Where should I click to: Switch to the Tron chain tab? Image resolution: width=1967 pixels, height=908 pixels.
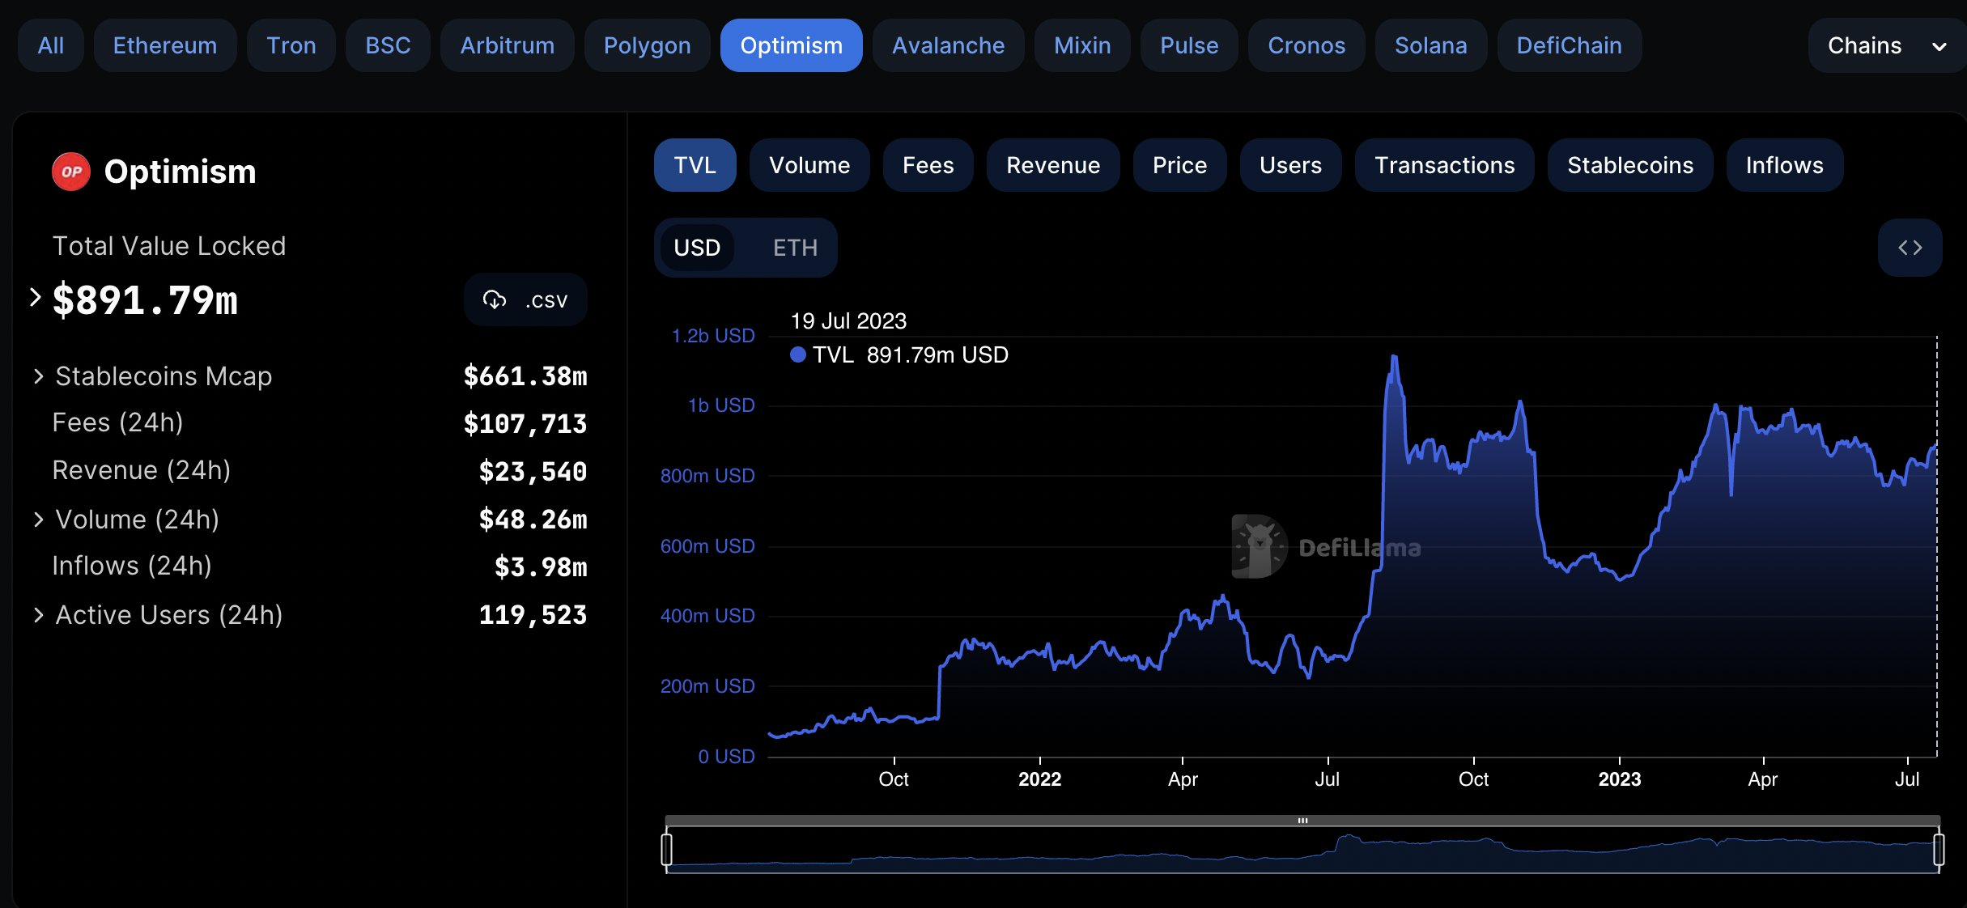pyautogui.click(x=291, y=45)
